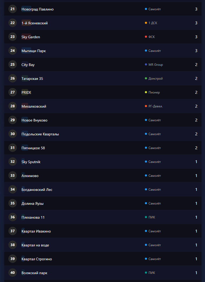Open Плеханова 11 project
Image resolution: width=205 pixels, height=282 pixels.
33,217
